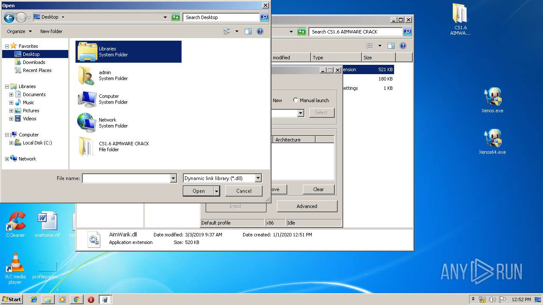Image resolution: width=543 pixels, height=305 pixels.
Task: Click the change view icon in the Open dialog
Action: click(227, 31)
